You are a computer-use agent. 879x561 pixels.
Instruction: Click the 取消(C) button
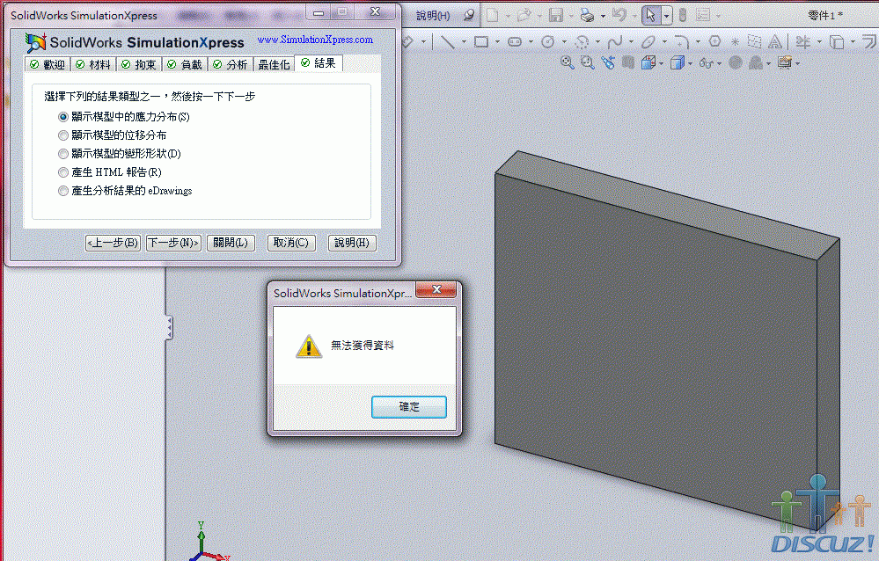pos(291,243)
